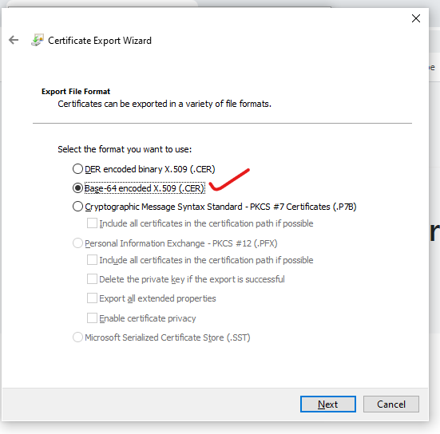440x434 pixels.
Task: Click the Certificate Export Wizard title text
Action: click(x=100, y=41)
